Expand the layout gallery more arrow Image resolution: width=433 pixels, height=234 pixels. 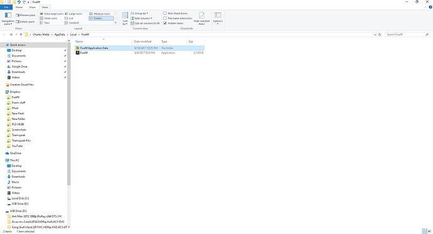pos(115,23)
